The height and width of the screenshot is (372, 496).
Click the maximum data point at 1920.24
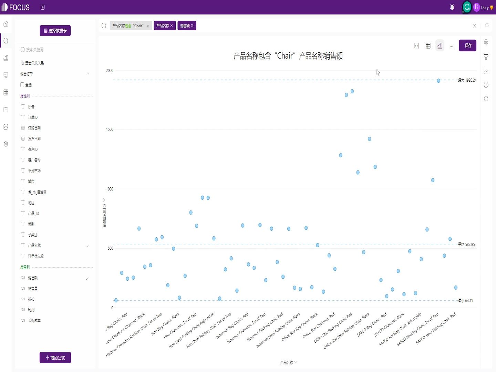(x=438, y=81)
